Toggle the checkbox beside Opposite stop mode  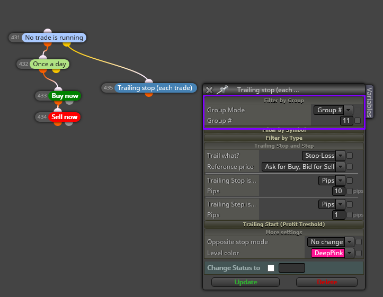click(x=359, y=242)
